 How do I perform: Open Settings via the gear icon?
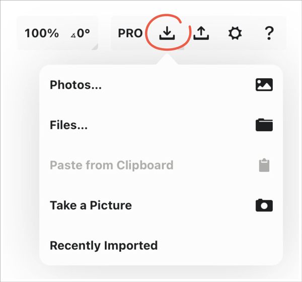(x=235, y=34)
